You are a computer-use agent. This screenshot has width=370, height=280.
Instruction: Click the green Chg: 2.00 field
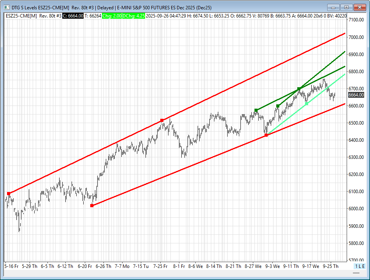pos(112,16)
